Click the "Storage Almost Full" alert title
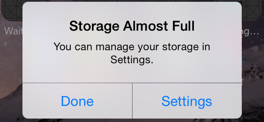The height and width of the screenshot is (122, 264). click(x=132, y=26)
